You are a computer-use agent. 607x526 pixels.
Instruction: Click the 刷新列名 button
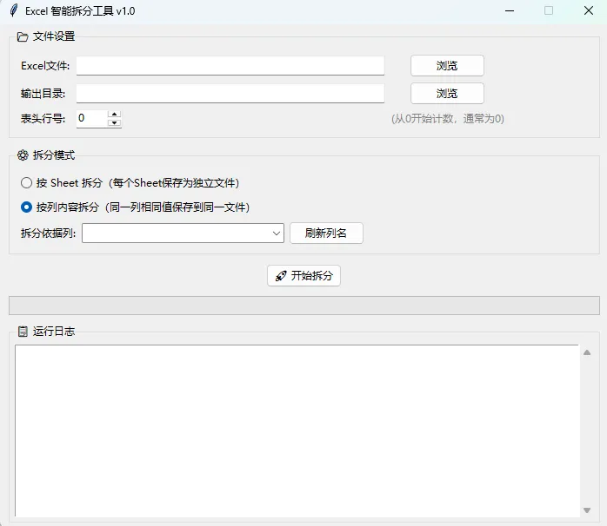(x=326, y=233)
